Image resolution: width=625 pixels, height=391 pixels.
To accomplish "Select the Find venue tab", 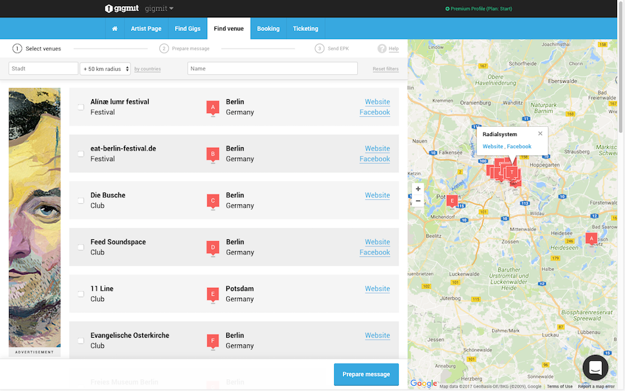I will [229, 29].
